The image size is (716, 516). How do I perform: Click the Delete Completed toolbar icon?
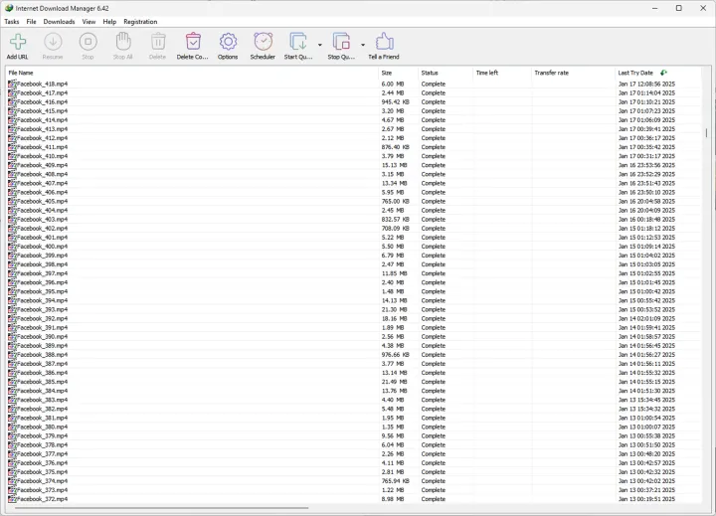point(193,44)
